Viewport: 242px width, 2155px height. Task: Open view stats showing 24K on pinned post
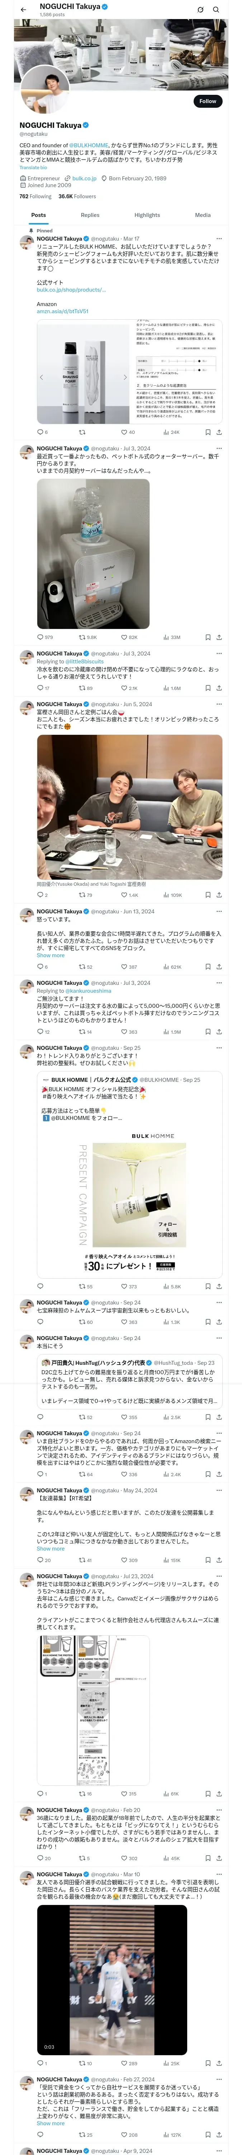click(x=171, y=432)
